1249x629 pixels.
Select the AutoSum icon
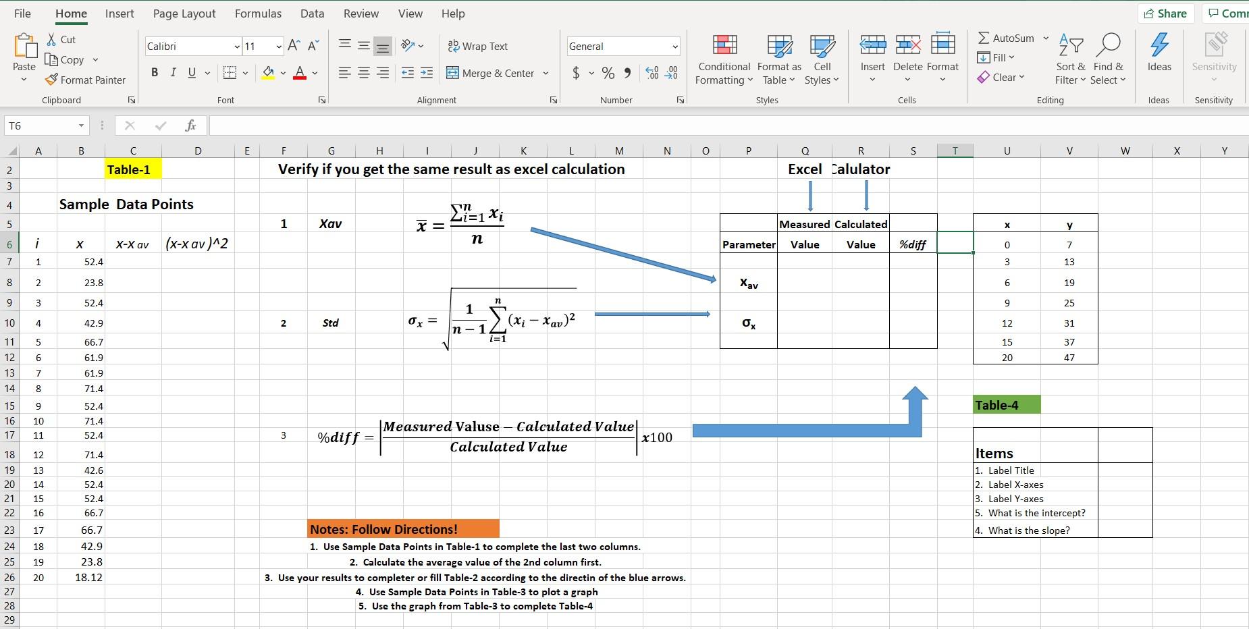(x=986, y=38)
